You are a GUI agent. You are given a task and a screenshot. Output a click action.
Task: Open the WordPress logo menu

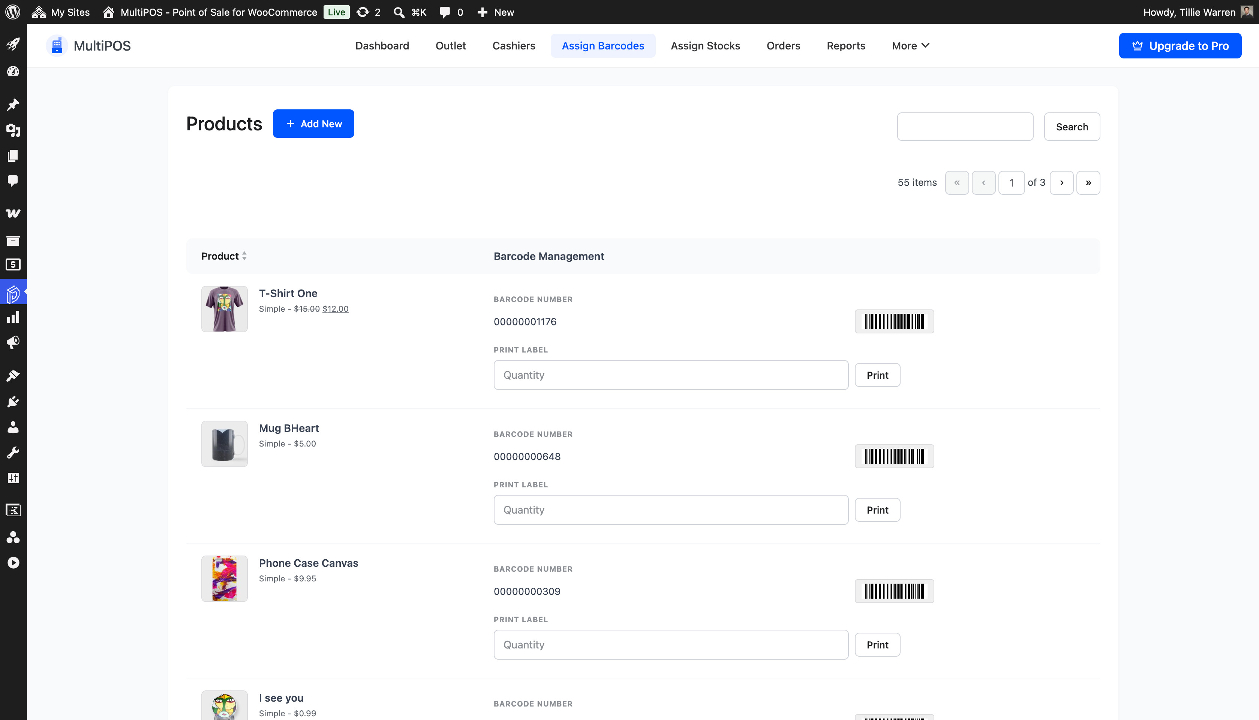coord(13,12)
